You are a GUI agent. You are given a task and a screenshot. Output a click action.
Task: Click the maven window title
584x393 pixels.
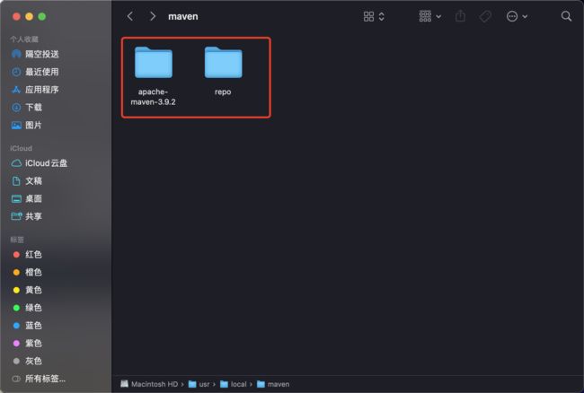pos(183,16)
